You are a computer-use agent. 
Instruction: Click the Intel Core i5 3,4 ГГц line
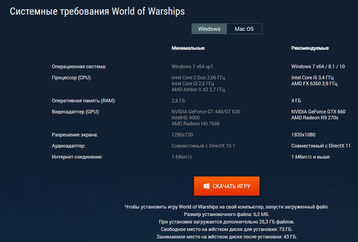(312, 78)
